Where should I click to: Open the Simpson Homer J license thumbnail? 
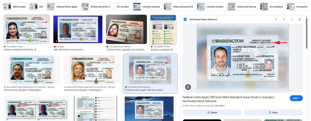92,70
